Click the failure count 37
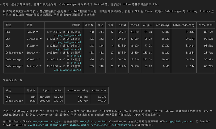This screenshot has height=129, width=216. 112,32
